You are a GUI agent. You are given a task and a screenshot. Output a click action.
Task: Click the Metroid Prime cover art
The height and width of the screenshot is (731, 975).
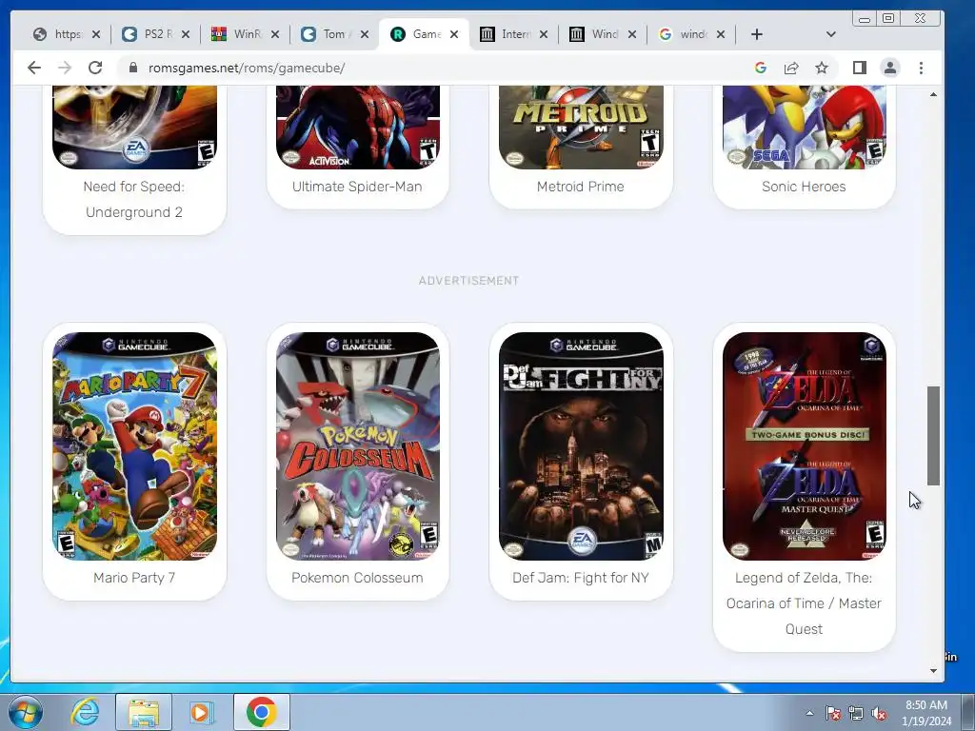tap(581, 128)
